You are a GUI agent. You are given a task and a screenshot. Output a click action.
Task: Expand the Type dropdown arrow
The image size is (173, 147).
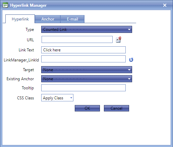click(129, 30)
